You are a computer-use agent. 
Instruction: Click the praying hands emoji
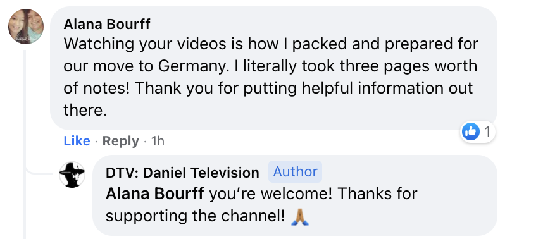click(299, 217)
